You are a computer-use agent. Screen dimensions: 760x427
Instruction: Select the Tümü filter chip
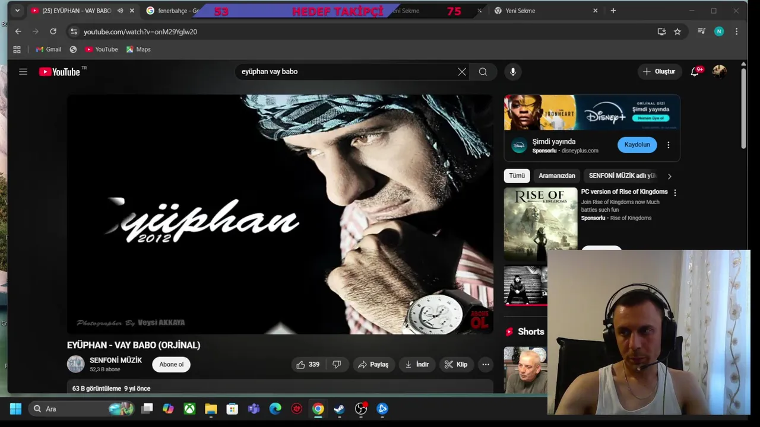pos(517,176)
